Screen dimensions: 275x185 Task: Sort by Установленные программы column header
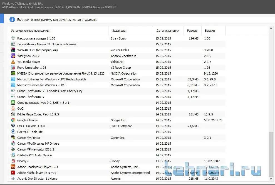(58, 31)
